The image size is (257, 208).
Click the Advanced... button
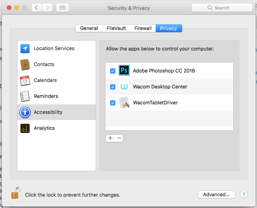click(216, 194)
